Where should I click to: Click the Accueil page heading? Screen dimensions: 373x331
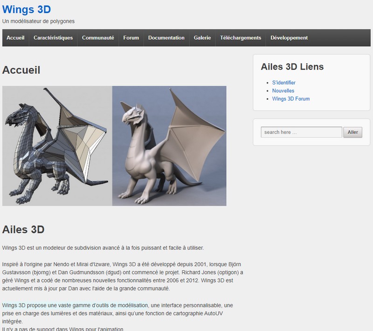click(21, 70)
